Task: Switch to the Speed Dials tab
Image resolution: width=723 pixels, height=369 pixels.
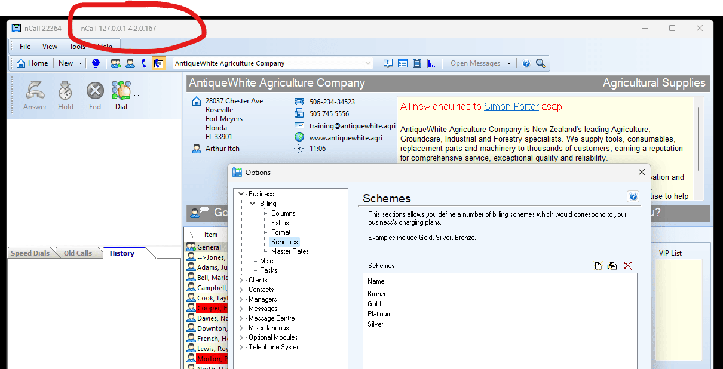Action: 30,253
